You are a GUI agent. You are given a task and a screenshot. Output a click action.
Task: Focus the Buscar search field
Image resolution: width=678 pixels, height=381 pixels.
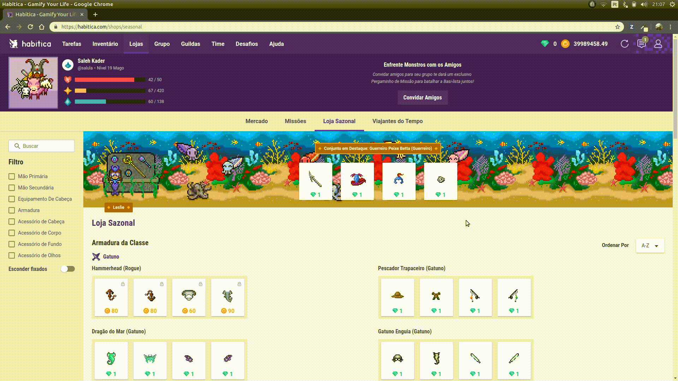(x=42, y=146)
